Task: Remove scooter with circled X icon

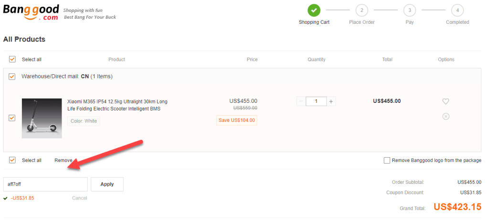Action: point(445,117)
